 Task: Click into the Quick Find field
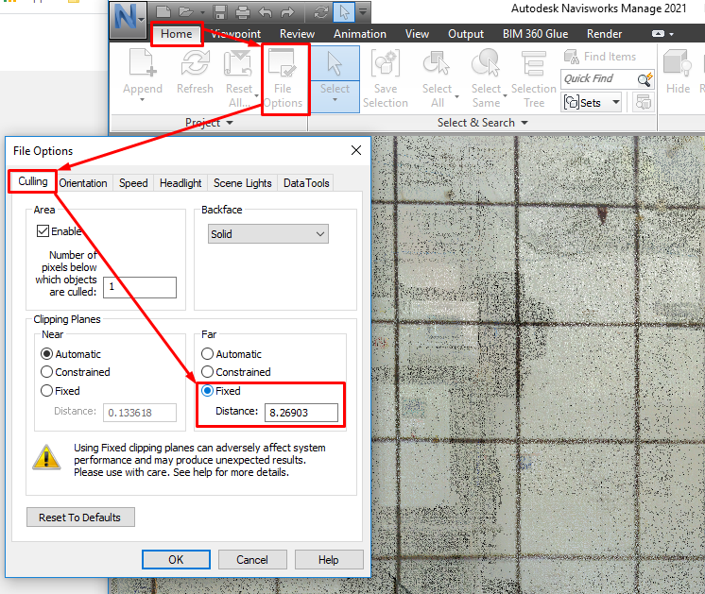click(598, 79)
